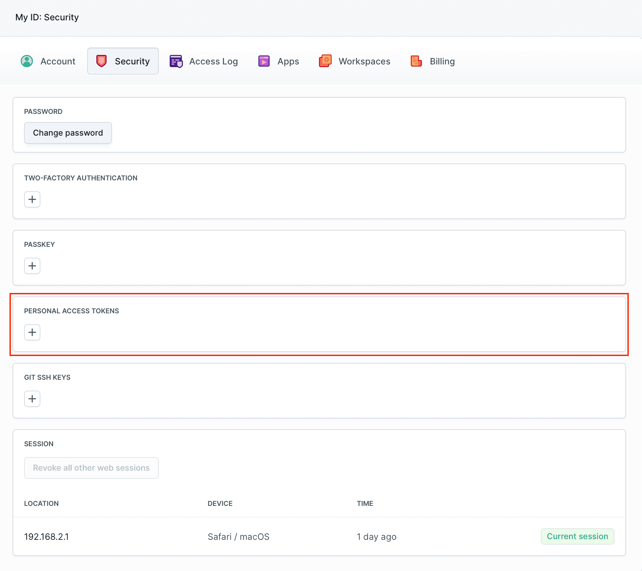This screenshot has height=571, width=642.
Task: Open the Access Log tab
Action: tap(213, 61)
